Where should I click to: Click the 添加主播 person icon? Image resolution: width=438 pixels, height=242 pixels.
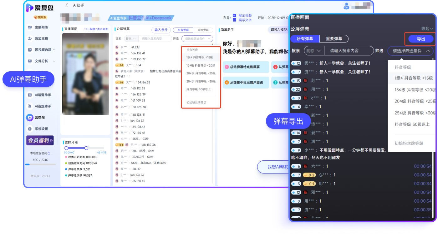[x=30, y=38]
